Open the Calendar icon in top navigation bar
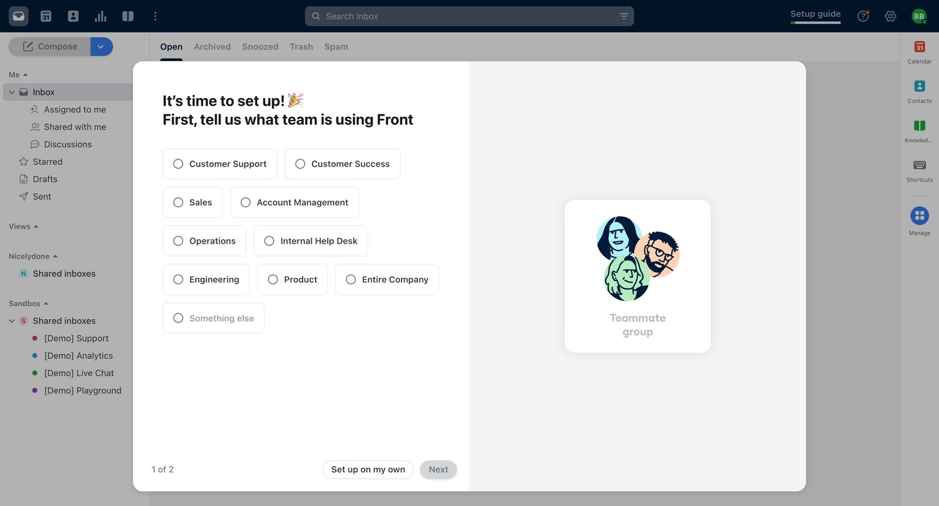939x506 pixels. (46, 16)
